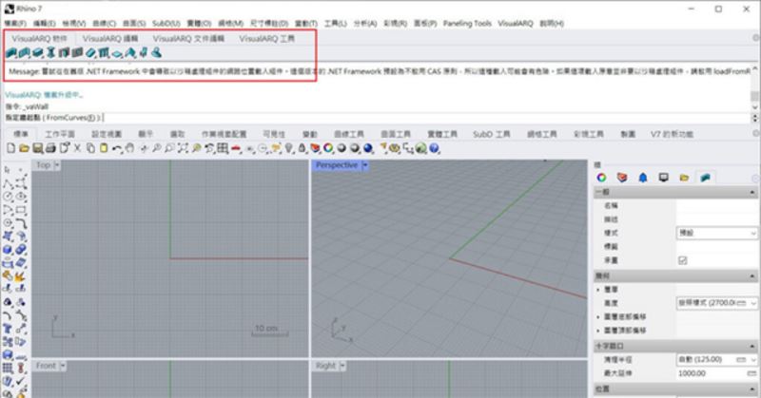Click the Hide objects lightbulb icon
Screen dimensions: 761x398
coord(289,148)
